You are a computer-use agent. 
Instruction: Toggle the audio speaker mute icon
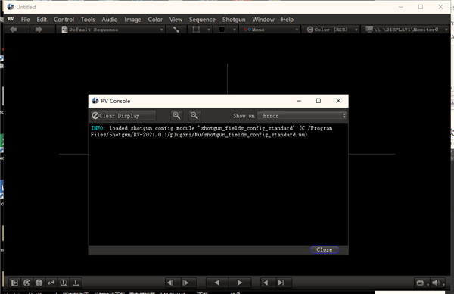click(436, 283)
